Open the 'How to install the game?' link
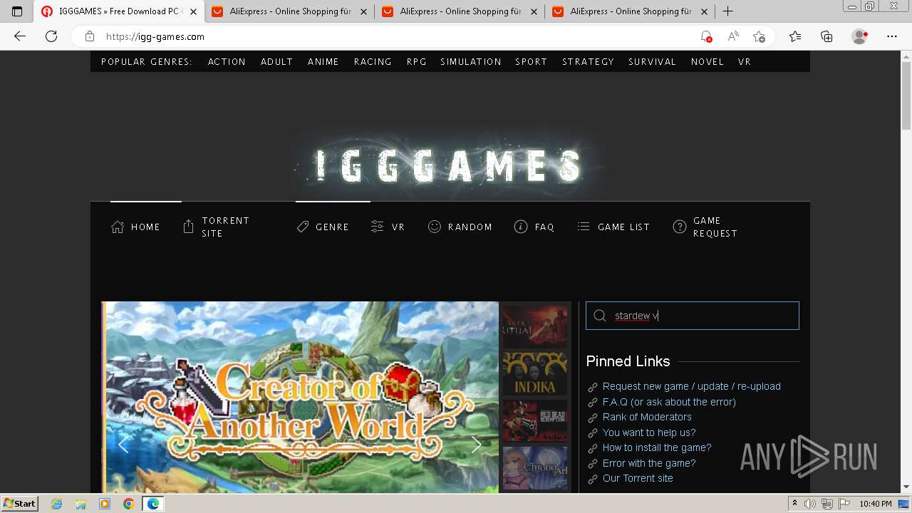Viewport: 912px width, 513px height. click(x=657, y=447)
